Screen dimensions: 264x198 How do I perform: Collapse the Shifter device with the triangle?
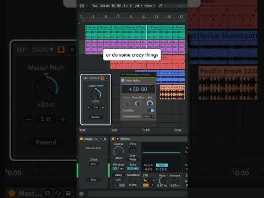click(x=118, y=139)
